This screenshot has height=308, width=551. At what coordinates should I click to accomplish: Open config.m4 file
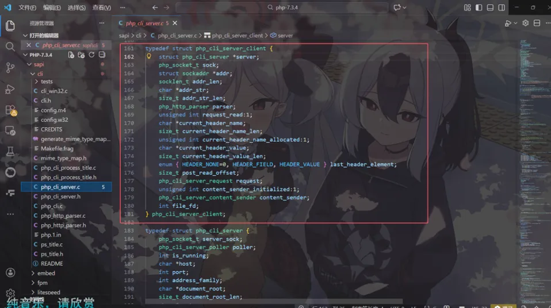click(x=53, y=110)
